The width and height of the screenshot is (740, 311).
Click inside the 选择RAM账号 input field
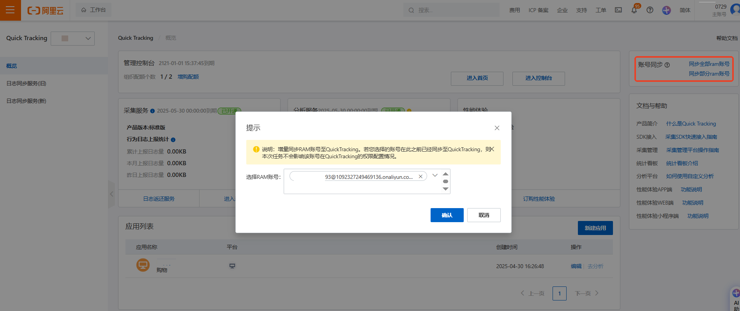click(x=367, y=181)
